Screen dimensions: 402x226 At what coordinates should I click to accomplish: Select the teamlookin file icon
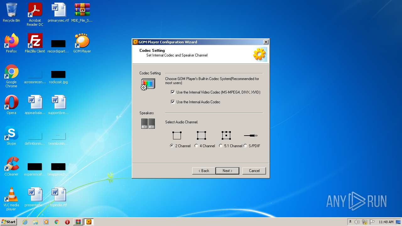coord(58,138)
